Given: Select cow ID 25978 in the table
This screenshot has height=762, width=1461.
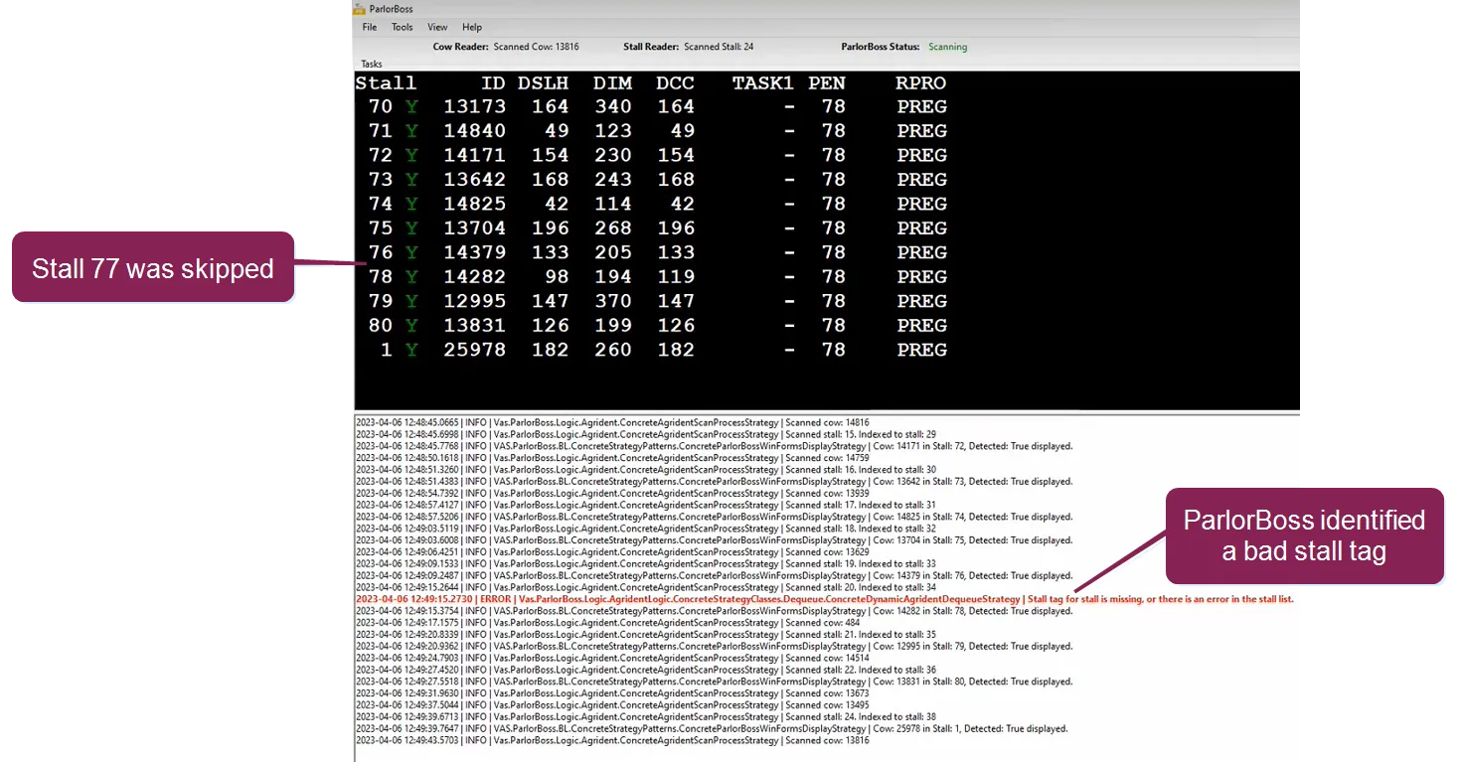Looking at the screenshot, I should [x=474, y=350].
